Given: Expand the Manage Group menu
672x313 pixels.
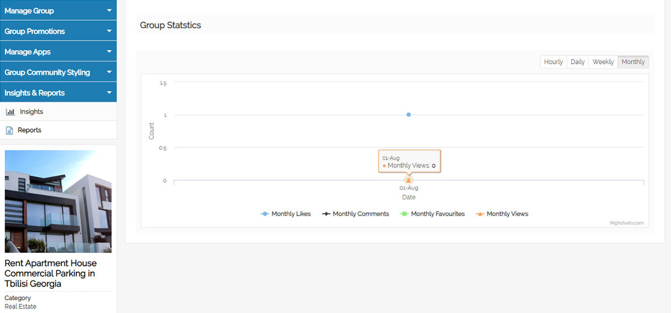Looking at the screenshot, I should tap(58, 11).
